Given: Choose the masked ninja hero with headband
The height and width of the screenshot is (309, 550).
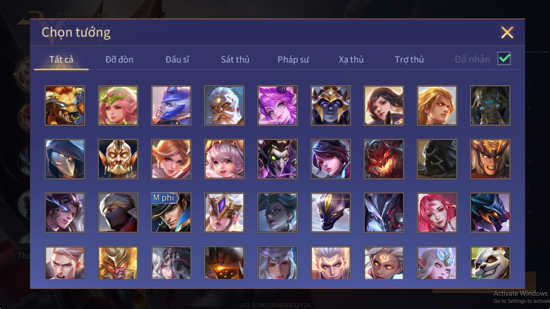Looking at the screenshot, I should pyautogui.click(x=118, y=213).
